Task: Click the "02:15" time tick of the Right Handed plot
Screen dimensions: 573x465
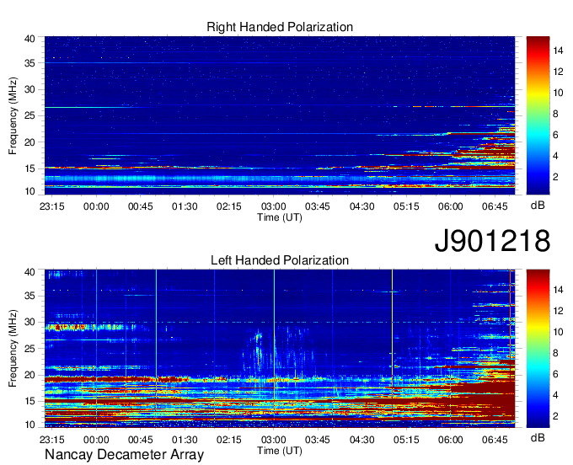Action: pyautogui.click(x=228, y=206)
